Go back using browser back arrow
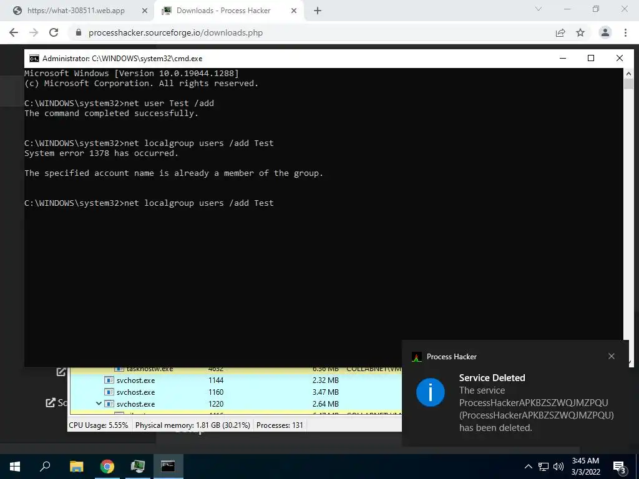This screenshot has height=479, width=639. 14,32
